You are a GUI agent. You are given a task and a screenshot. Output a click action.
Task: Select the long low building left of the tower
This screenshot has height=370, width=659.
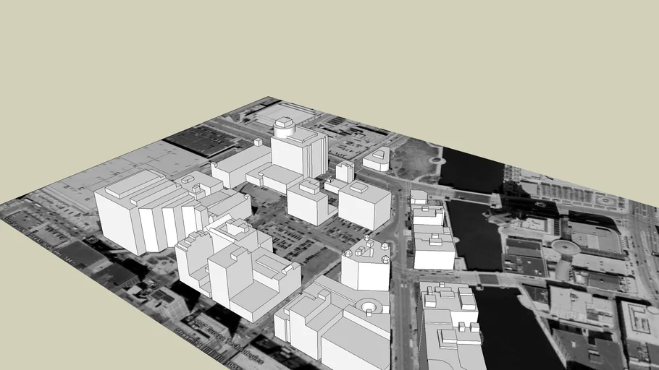(240, 168)
